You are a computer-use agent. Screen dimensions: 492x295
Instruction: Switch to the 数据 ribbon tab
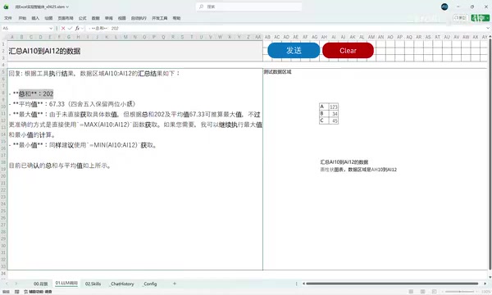[x=95, y=18]
